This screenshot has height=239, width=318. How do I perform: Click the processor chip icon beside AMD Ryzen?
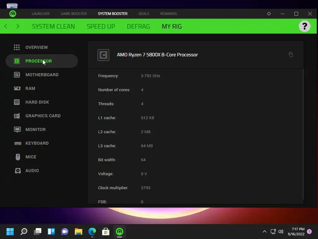click(103, 55)
